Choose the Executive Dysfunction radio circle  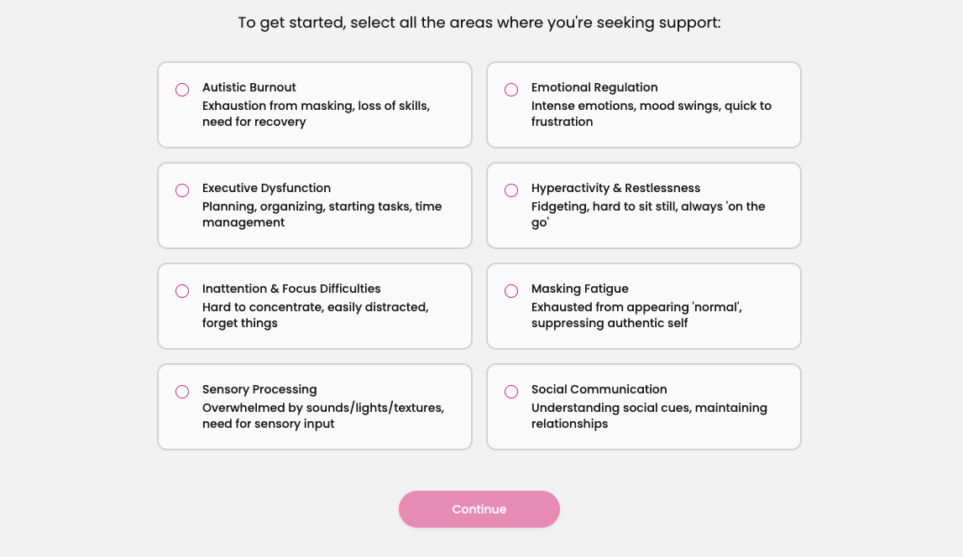pyautogui.click(x=182, y=190)
